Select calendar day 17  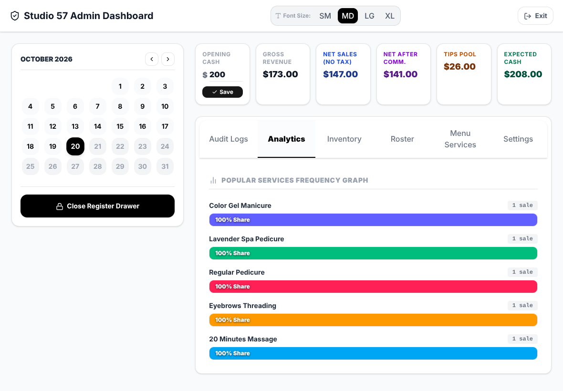click(165, 126)
